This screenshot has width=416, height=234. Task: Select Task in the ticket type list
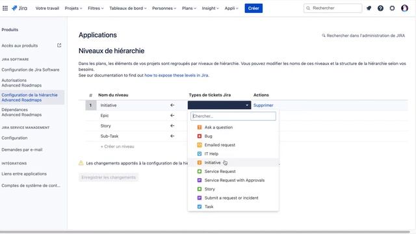[x=233, y=207]
